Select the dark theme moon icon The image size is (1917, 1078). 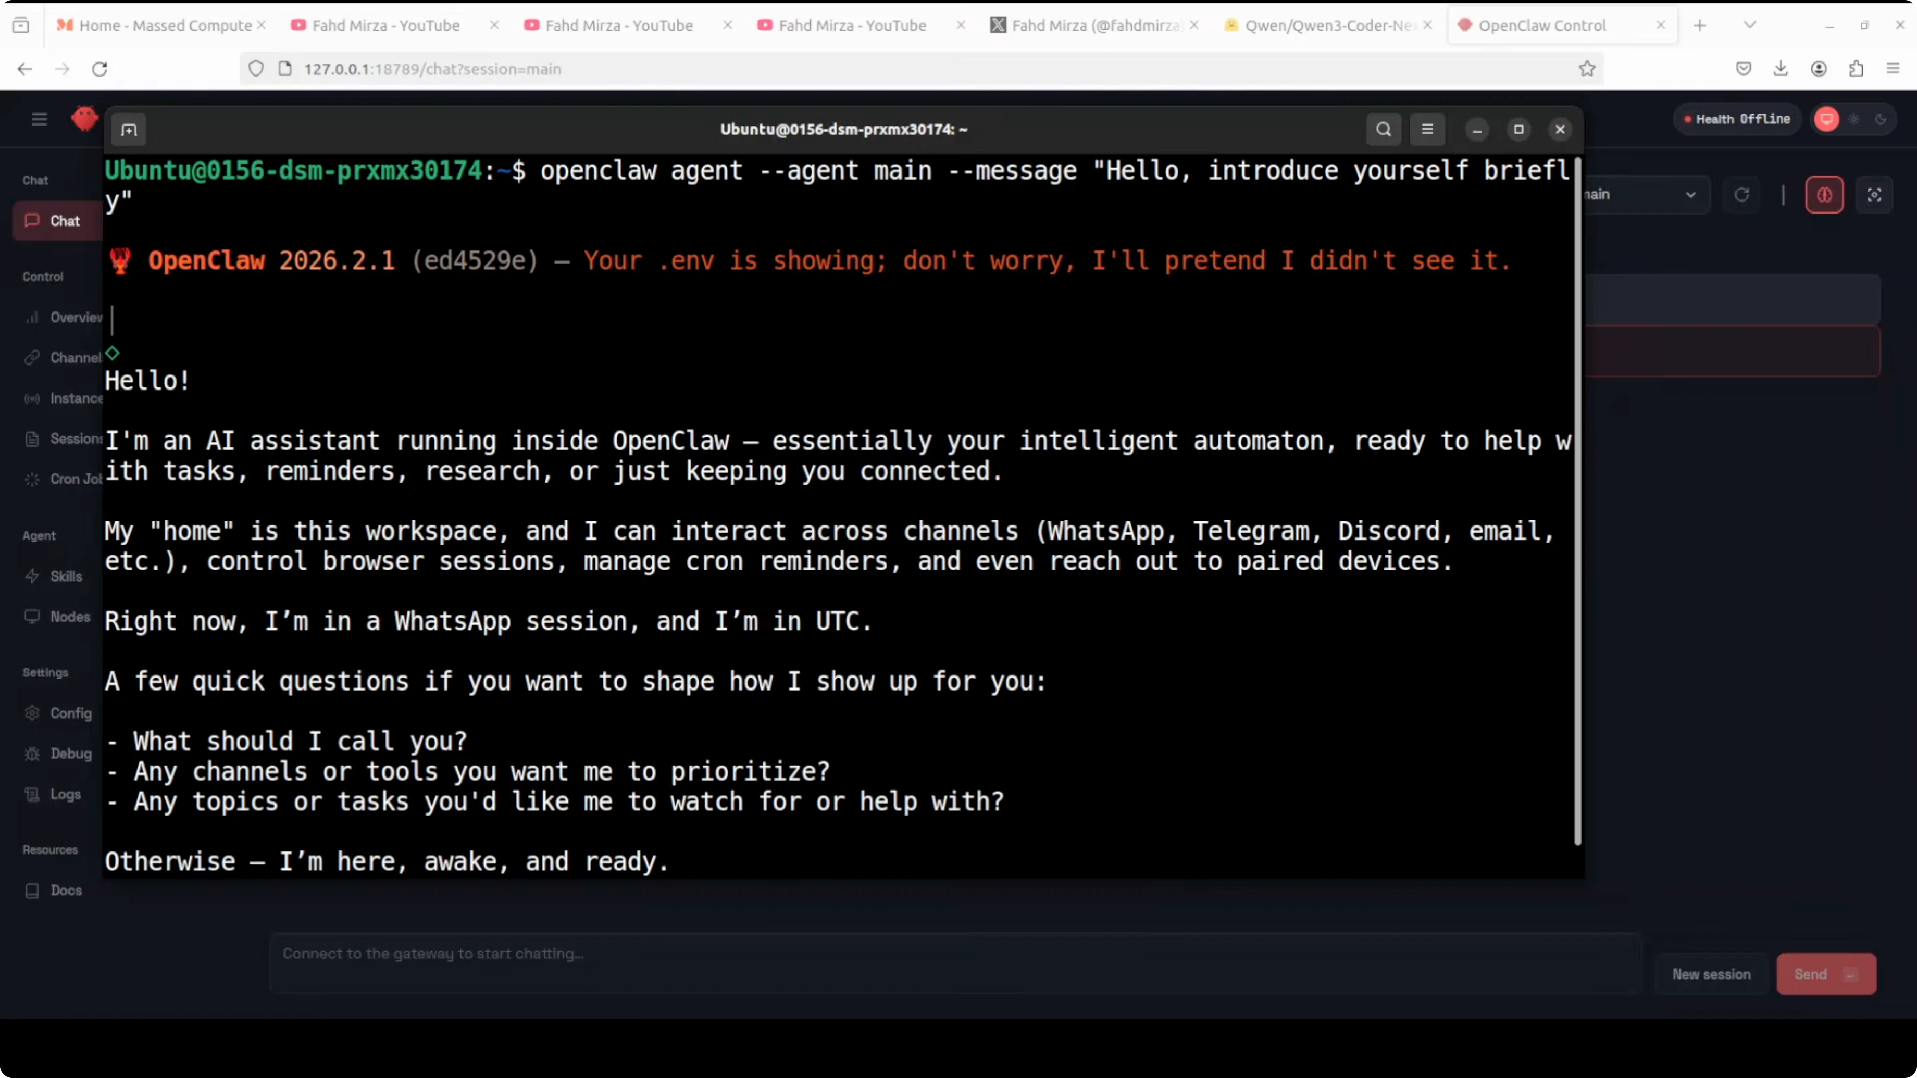1881,119
